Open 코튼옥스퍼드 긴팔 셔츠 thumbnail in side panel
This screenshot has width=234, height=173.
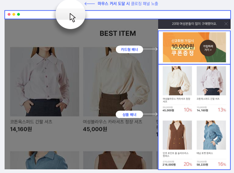[211, 81]
